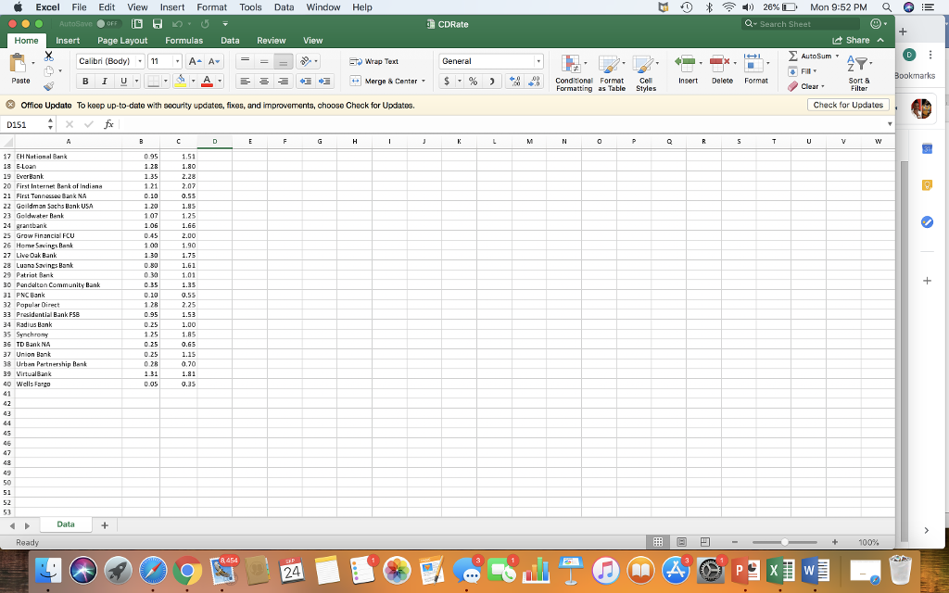Open the General number format dropdown
949x593 pixels.
(x=538, y=61)
